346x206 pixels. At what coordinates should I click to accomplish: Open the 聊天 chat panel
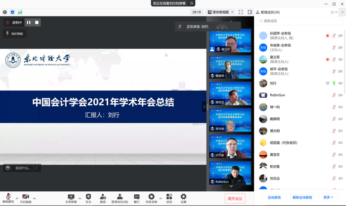[x=136, y=198]
